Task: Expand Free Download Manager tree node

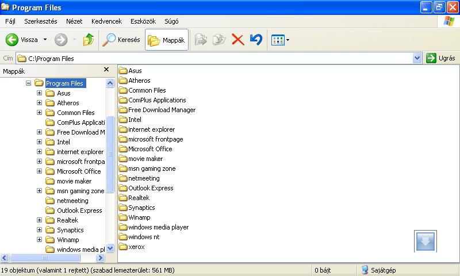Action: point(39,132)
